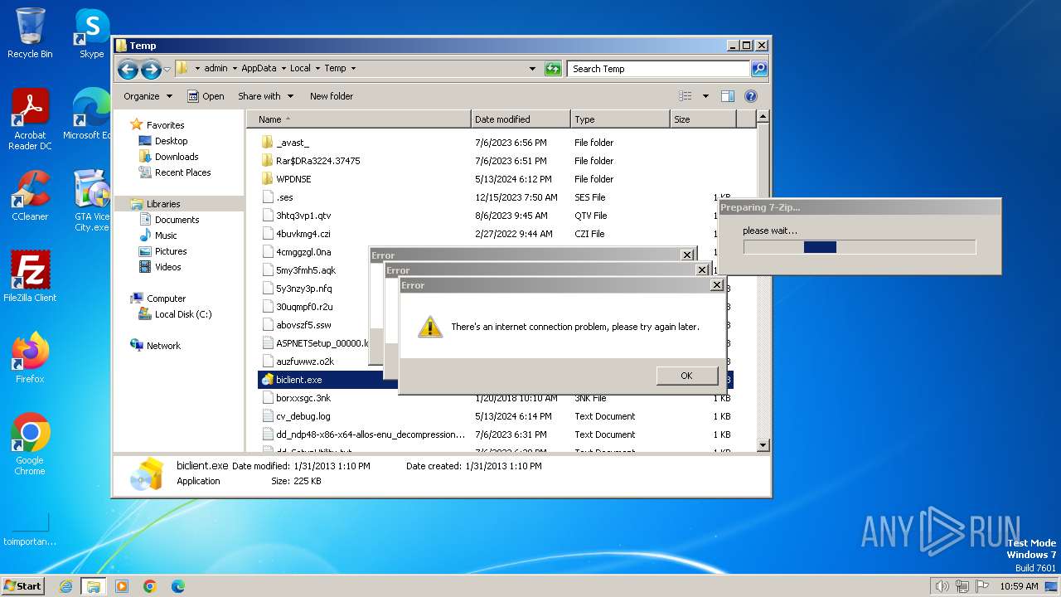Viewport: 1061px width, 597px height.
Task: Select Local Disk (C:) in navigation pane
Action: pos(175,314)
